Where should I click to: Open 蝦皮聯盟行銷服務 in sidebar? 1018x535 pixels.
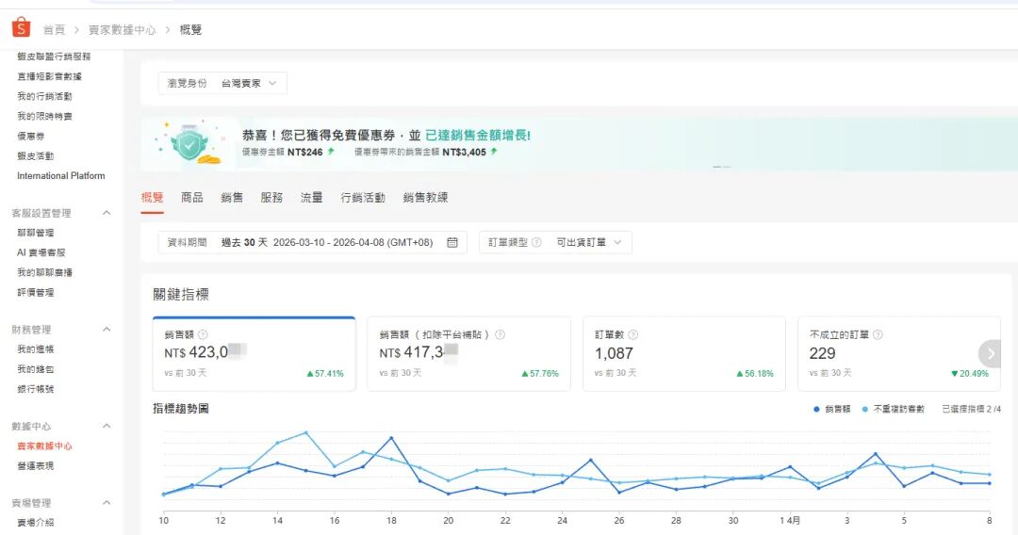point(54,57)
